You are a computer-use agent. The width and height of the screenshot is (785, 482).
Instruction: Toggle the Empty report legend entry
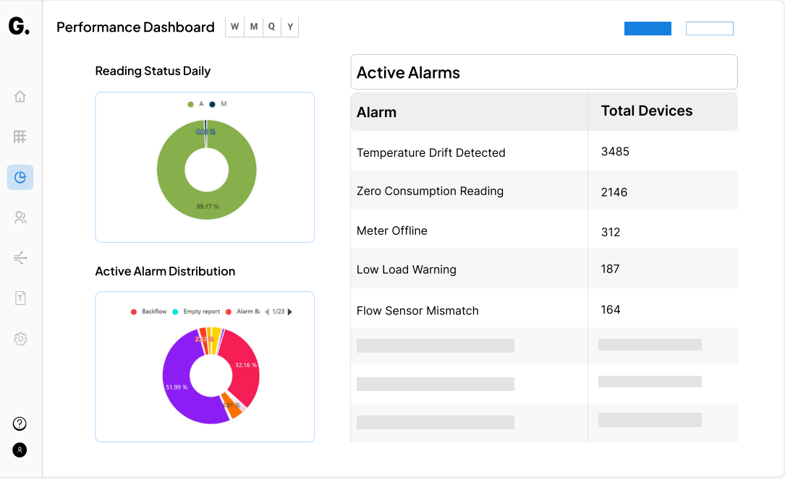pyautogui.click(x=196, y=312)
